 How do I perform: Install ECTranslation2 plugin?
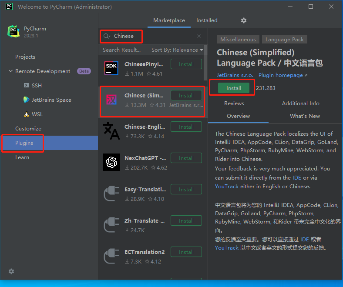186,252
